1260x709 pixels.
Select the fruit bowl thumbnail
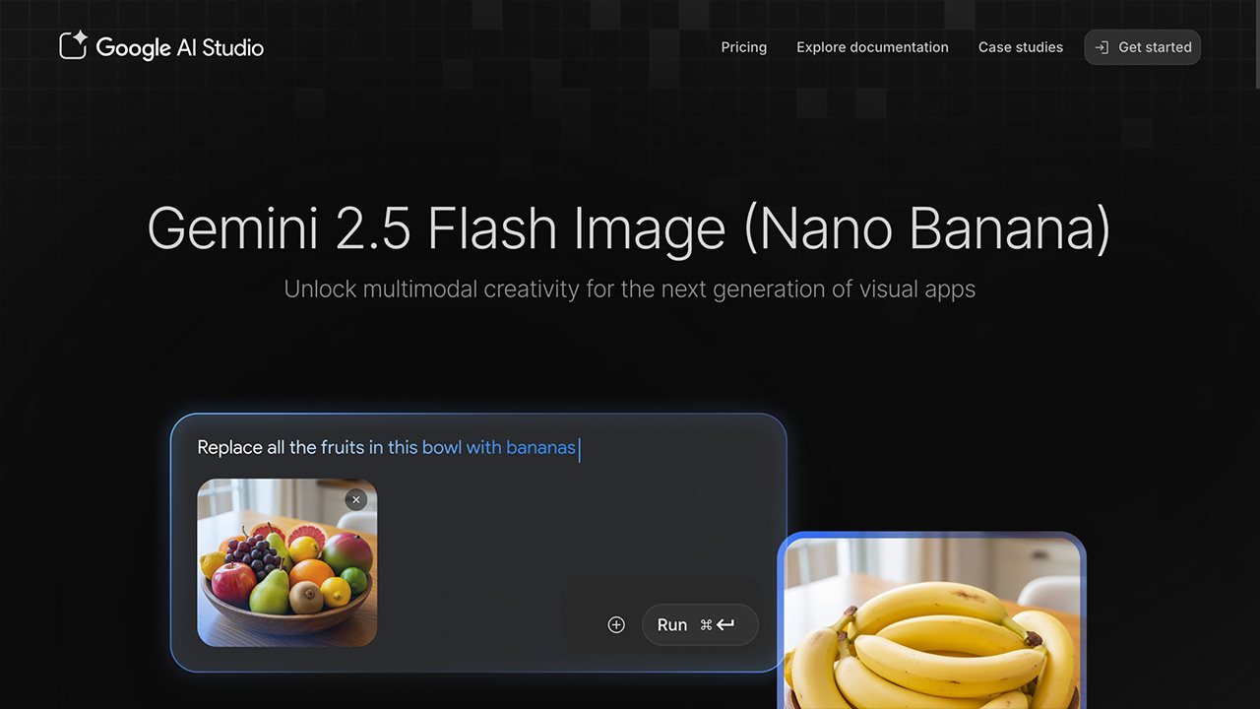[x=287, y=562]
